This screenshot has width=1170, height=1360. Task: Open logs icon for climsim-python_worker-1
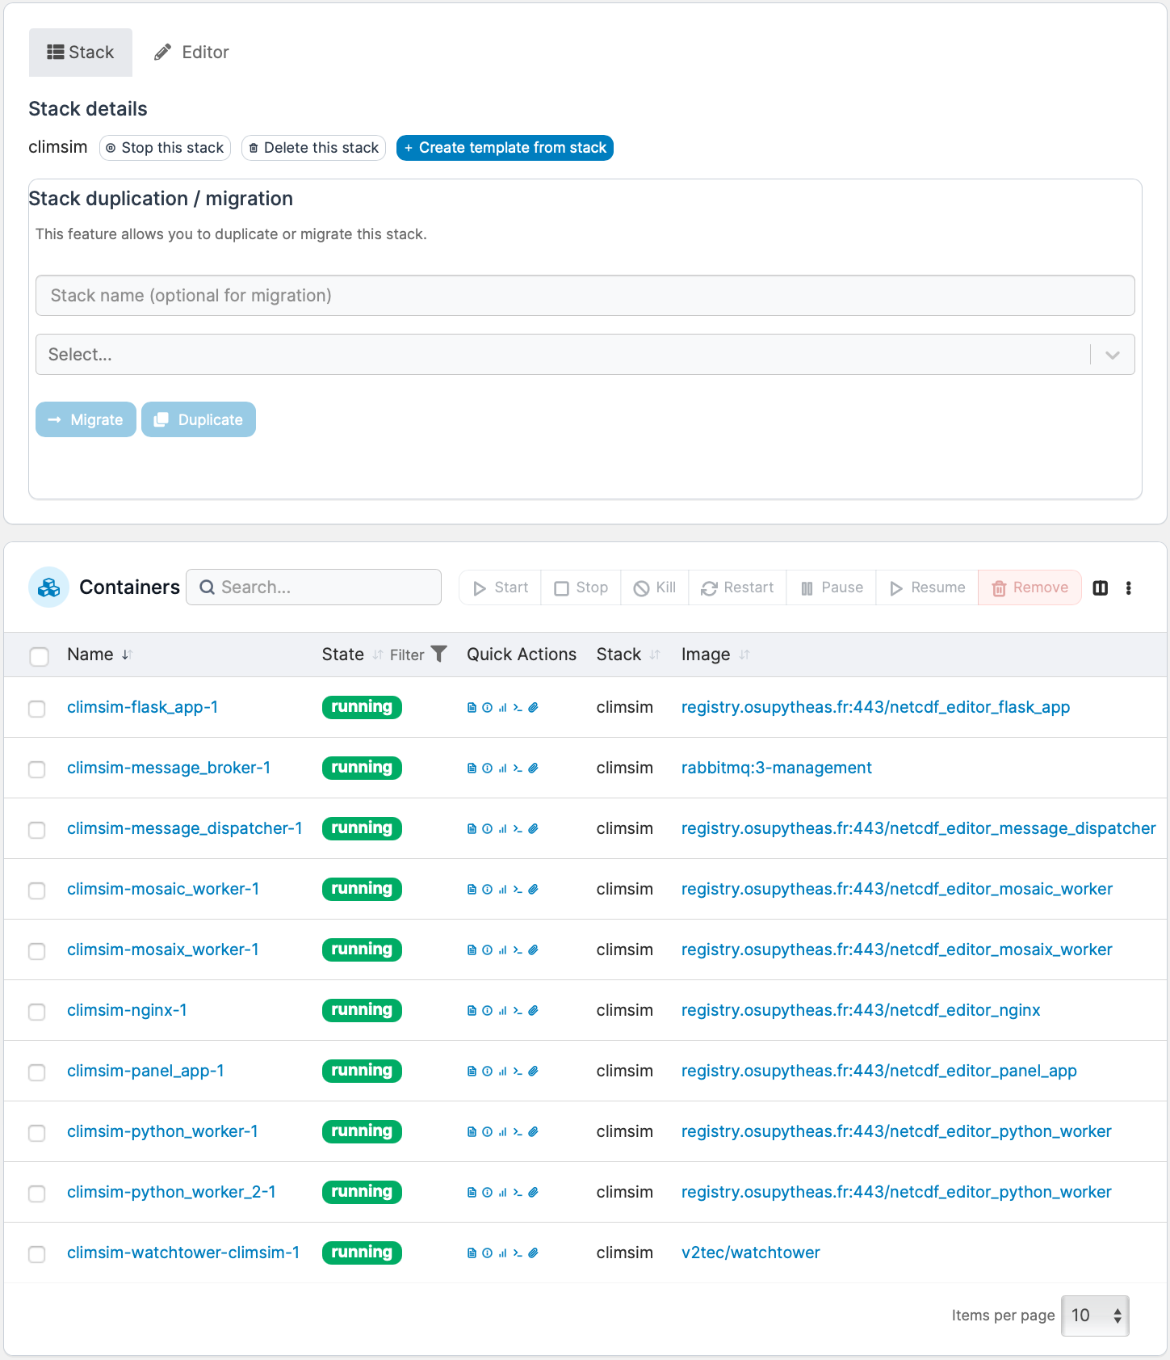472,1132
